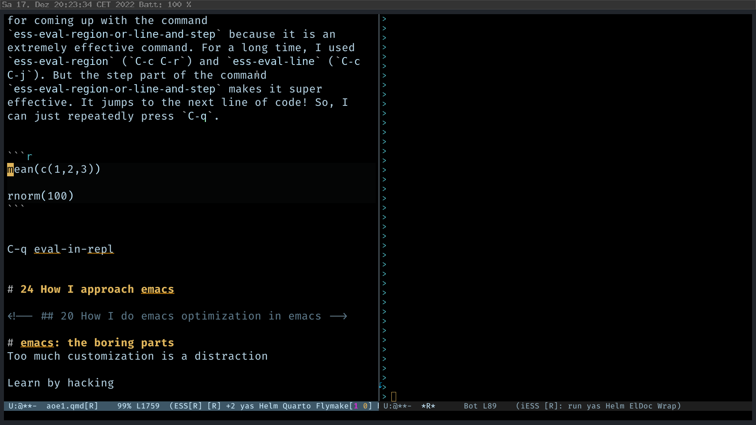Click the L1759 line number indicator

pyautogui.click(x=148, y=406)
